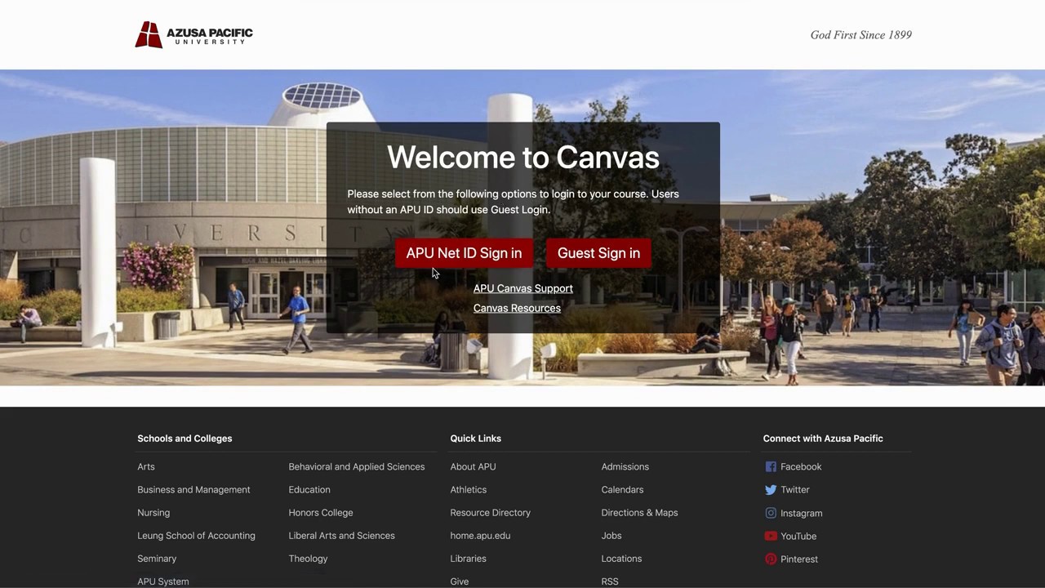The height and width of the screenshot is (588, 1045).
Task: Browse the Jobs quick link
Action: [611, 536]
